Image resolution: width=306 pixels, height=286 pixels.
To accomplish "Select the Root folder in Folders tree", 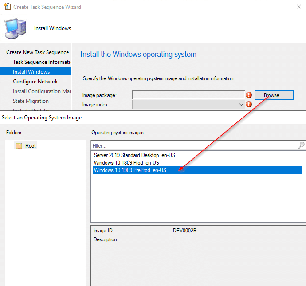I will coord(26,146).
